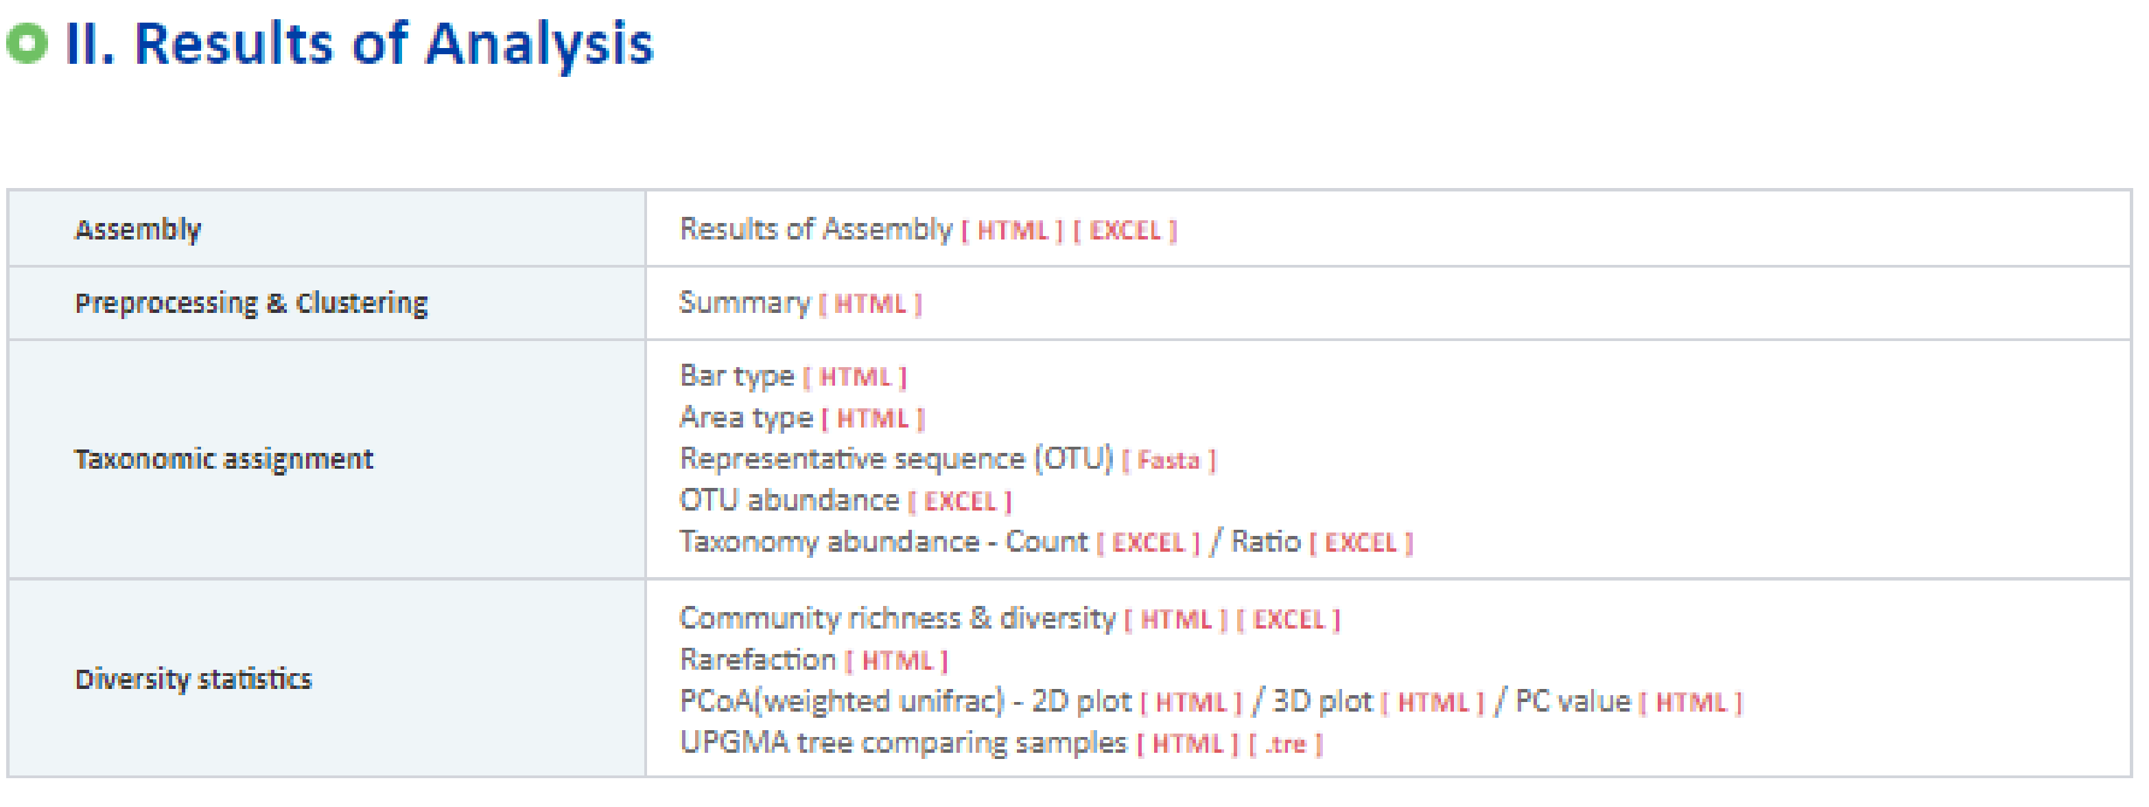This screenshot has height=807, width=2149.
Task: Open Area type HTML link
Action: point(872,419)
